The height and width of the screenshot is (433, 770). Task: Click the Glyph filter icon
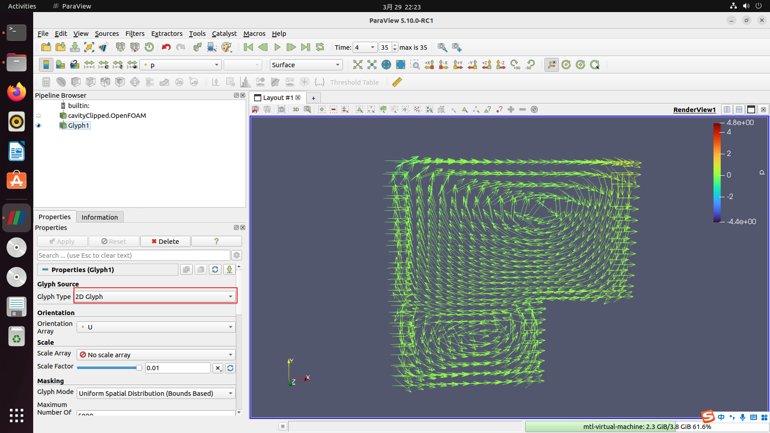tap(135, 82)
